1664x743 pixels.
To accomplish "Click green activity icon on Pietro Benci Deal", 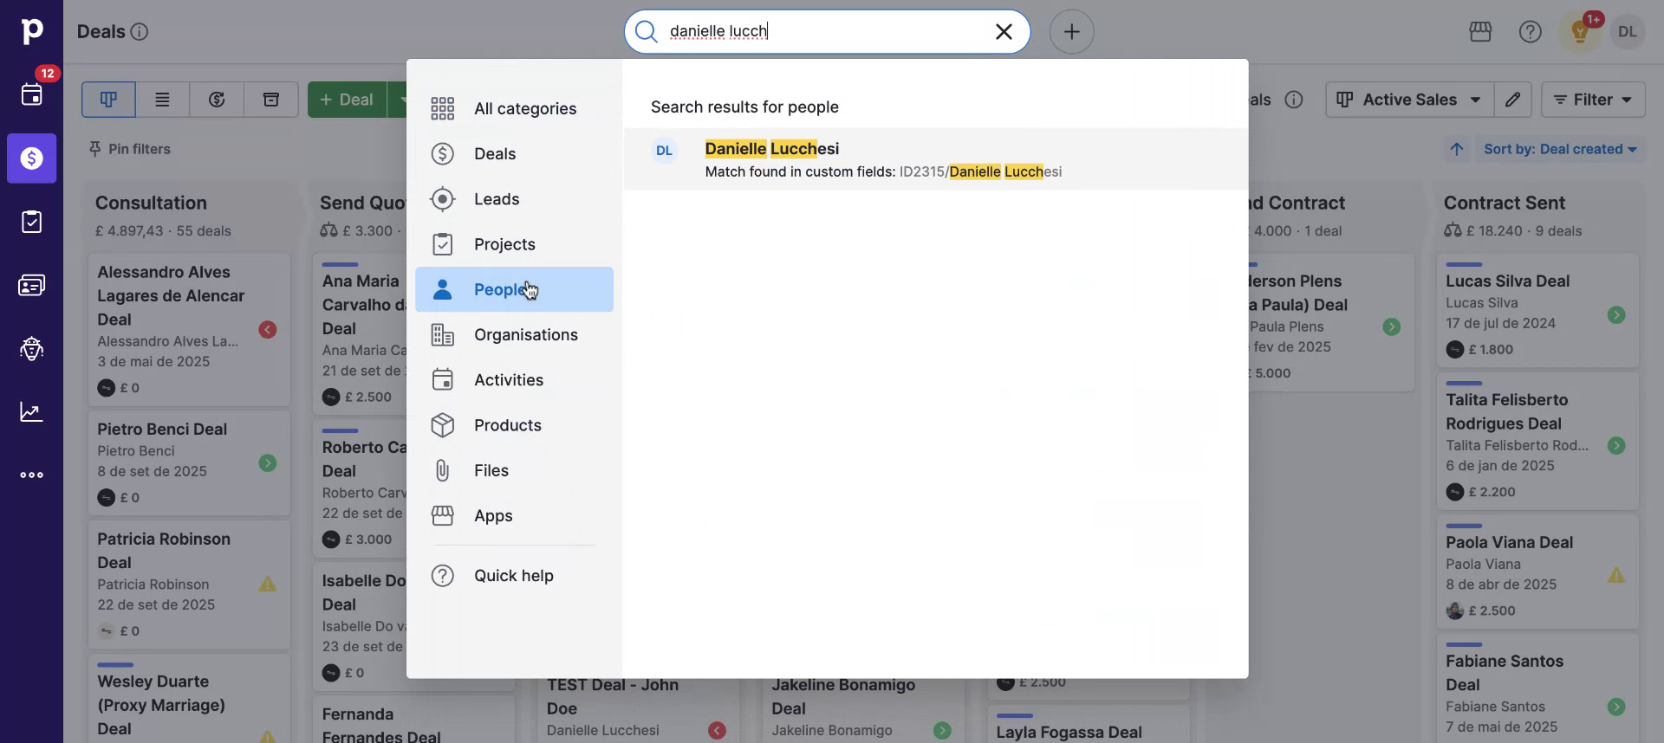I will tap(268, 463).
